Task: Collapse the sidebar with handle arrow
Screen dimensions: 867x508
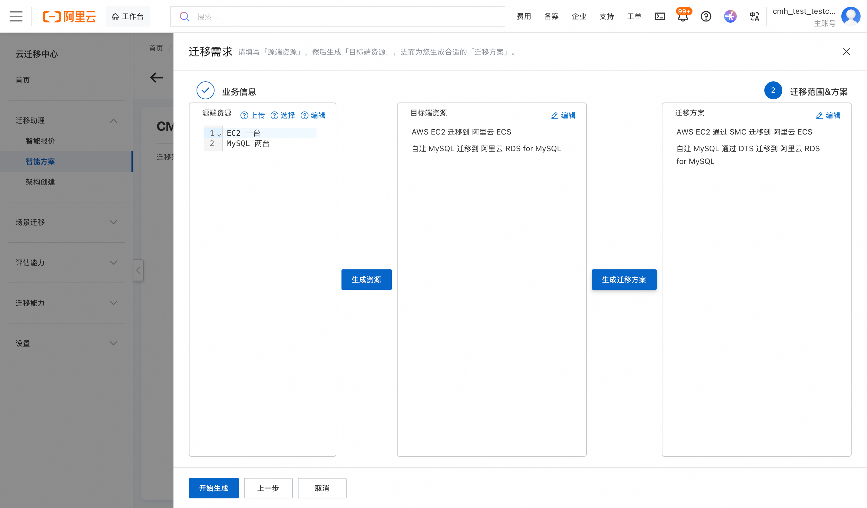Action: [x=138, y=270]
